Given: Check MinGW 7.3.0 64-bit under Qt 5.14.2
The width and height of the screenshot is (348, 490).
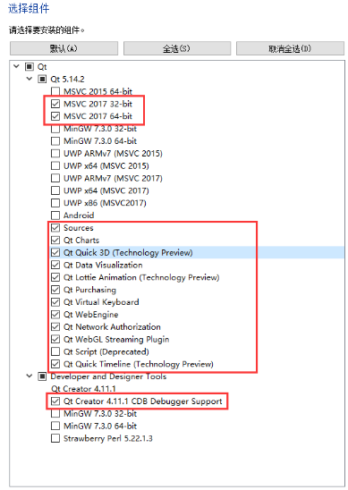Looking at the screenshot, I should pos(55,141).
